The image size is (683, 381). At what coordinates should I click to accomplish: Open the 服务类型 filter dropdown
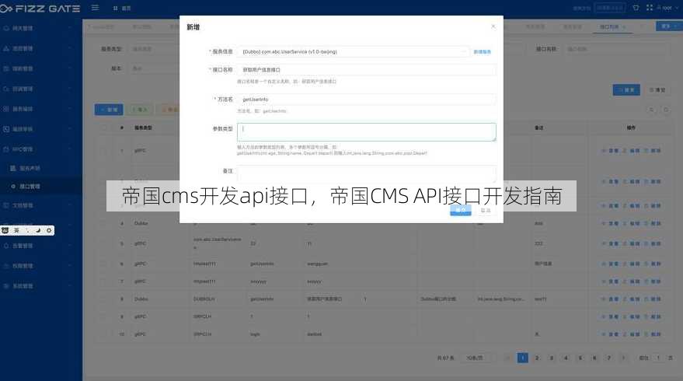click(154, 49)
